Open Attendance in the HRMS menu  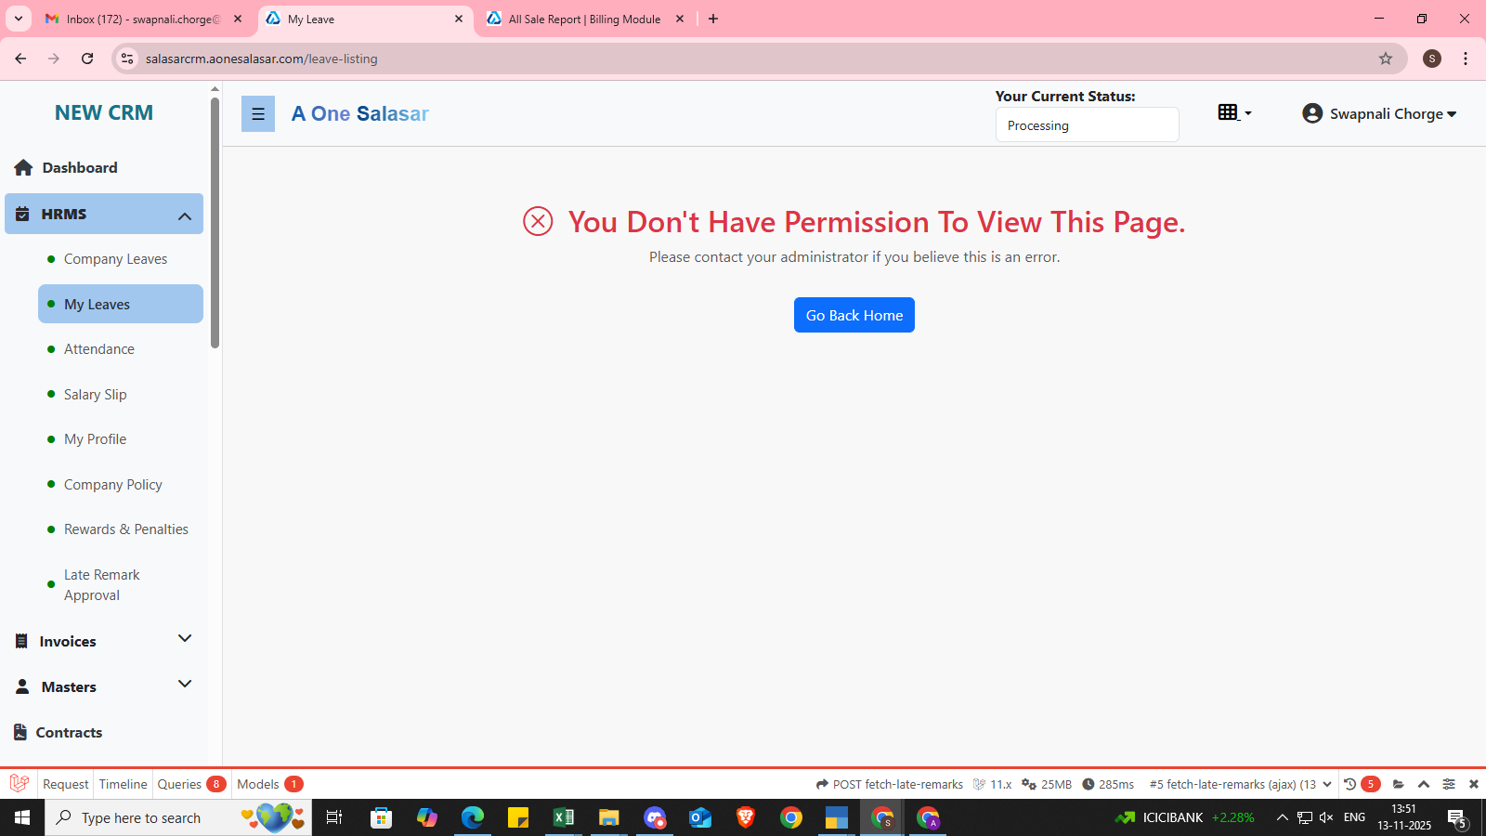[99, 349]
